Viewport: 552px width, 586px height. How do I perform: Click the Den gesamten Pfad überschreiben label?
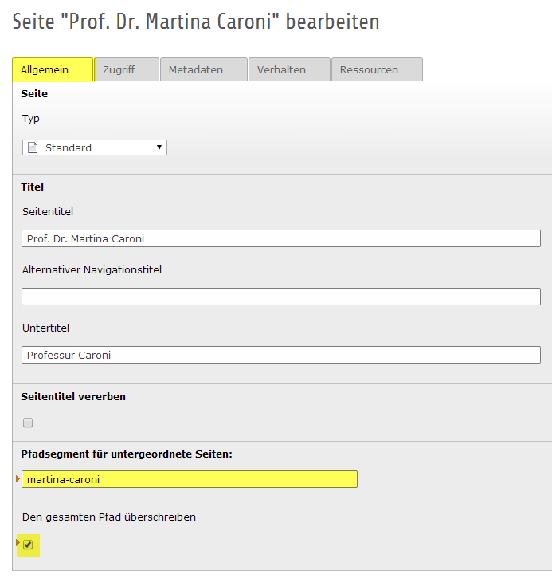[x=109, y=517]
